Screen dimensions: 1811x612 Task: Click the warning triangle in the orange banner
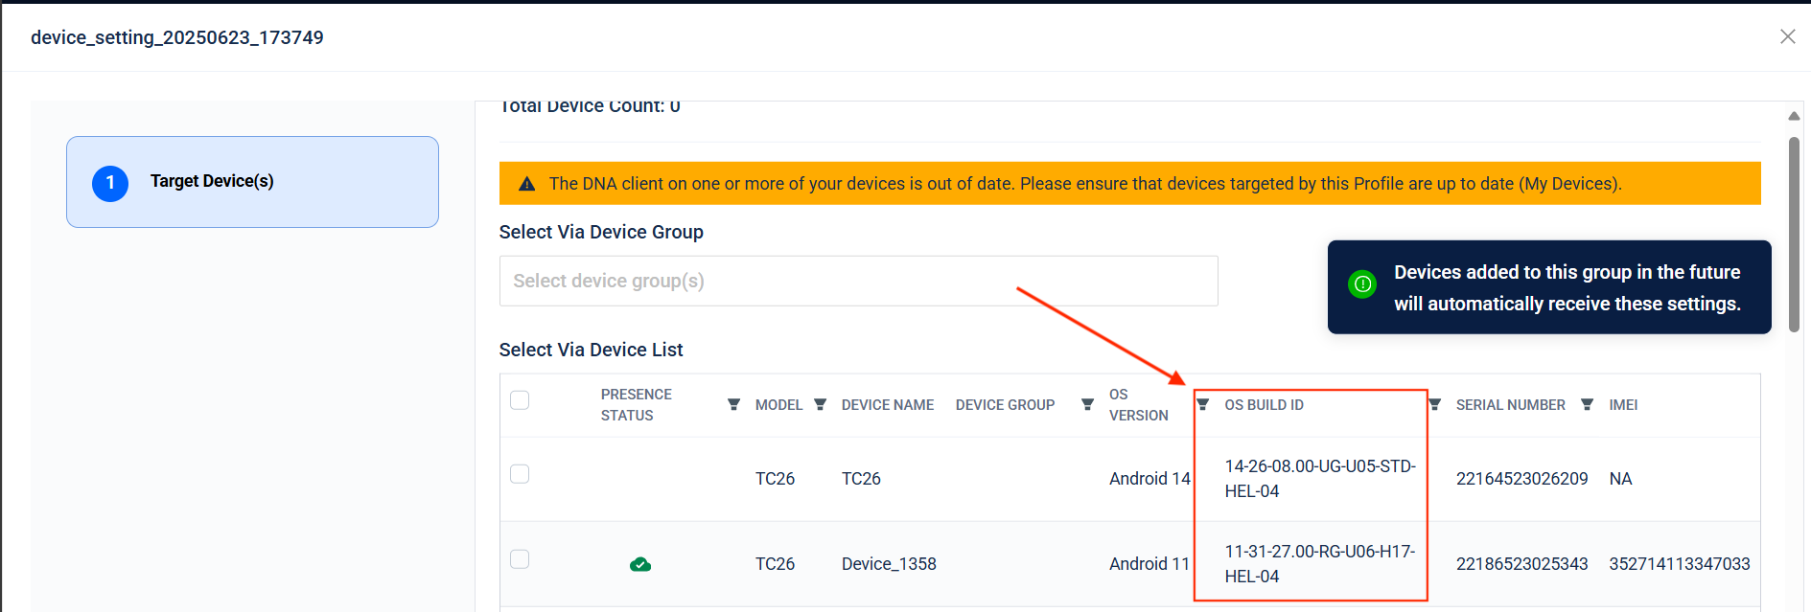pyautogui.click(x=526, y=184)
